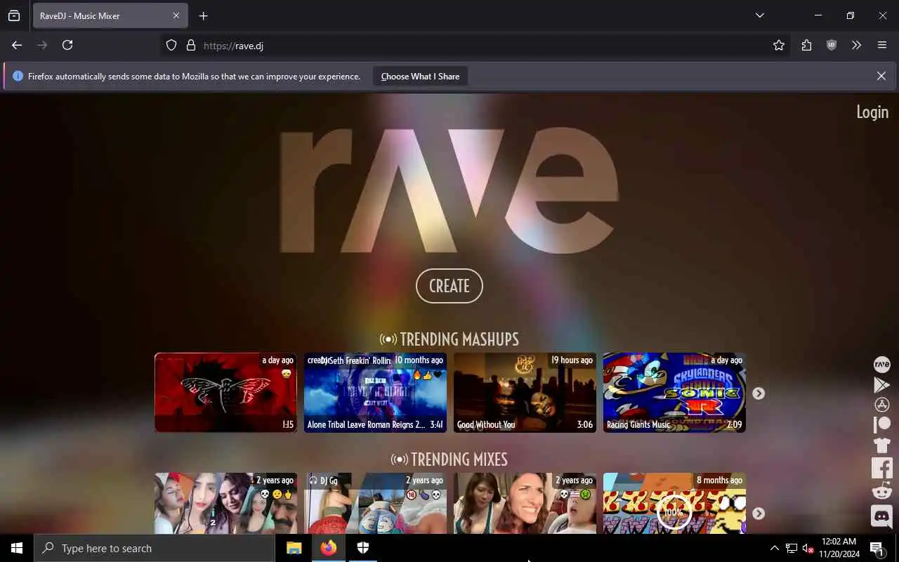The image size is (899, 562).
Task: Click the CREATE button
Action: [x=449, y=286]
